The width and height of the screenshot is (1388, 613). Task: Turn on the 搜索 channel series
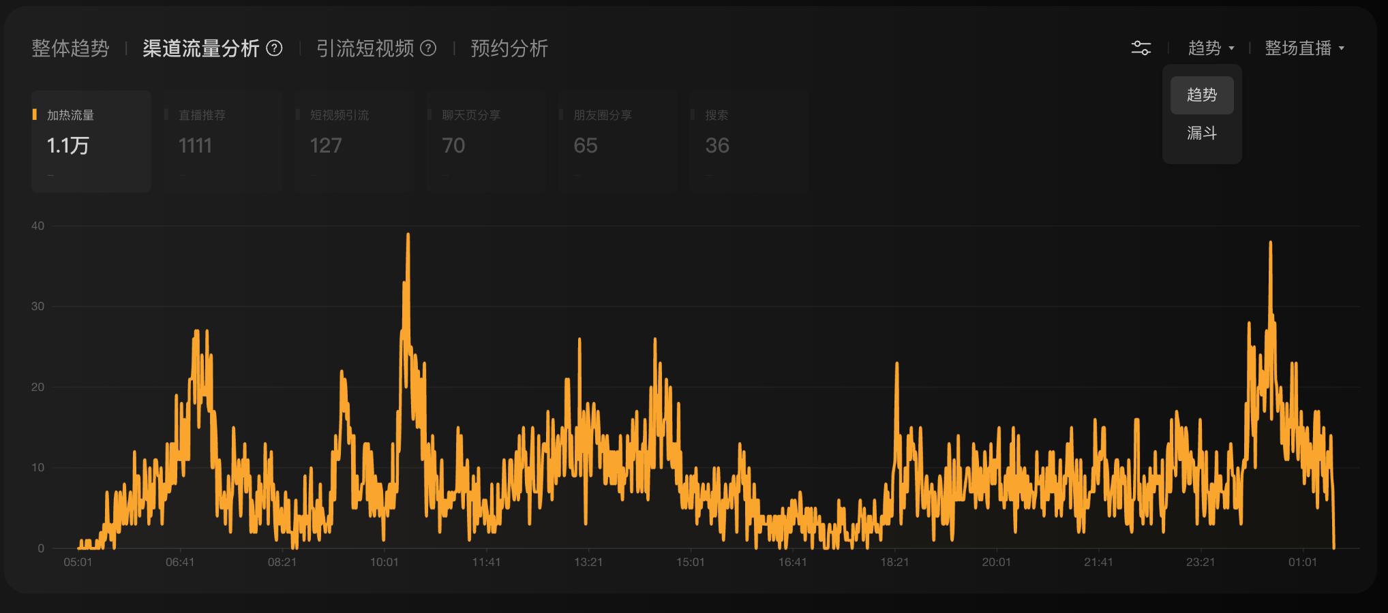point(749,142)
